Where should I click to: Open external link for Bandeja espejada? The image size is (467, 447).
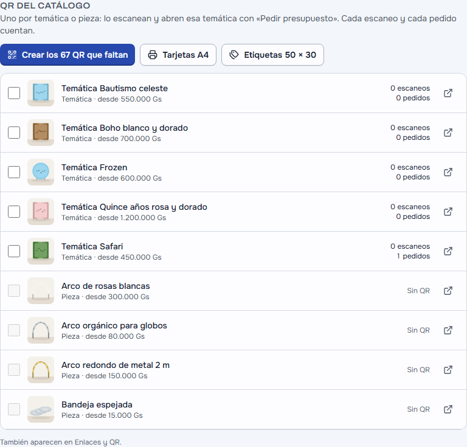(448, 409)
